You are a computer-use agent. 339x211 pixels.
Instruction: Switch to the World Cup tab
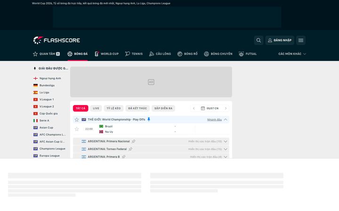(x=106, y=54)
